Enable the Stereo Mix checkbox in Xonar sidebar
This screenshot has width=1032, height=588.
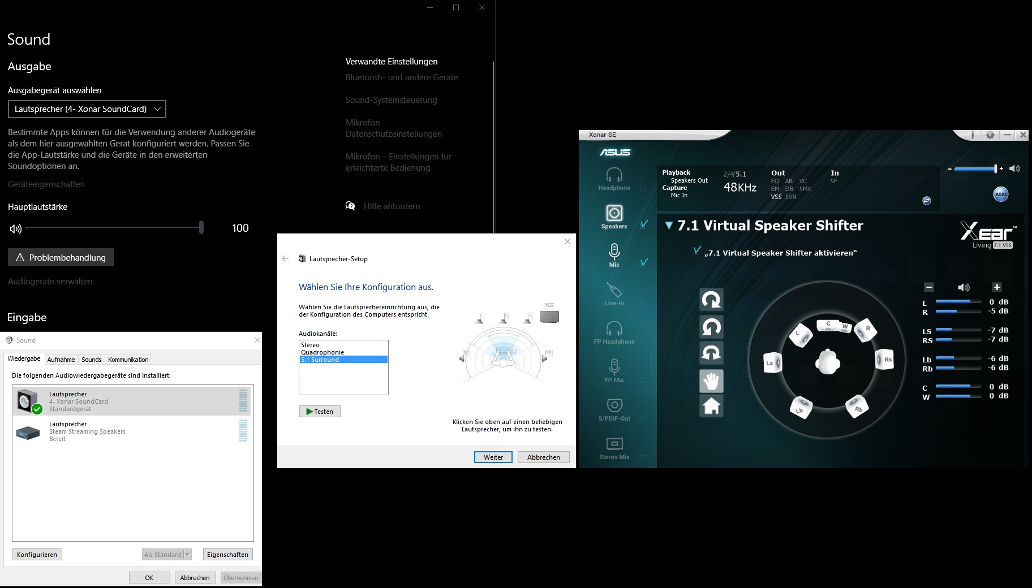[x=643, y=457]
